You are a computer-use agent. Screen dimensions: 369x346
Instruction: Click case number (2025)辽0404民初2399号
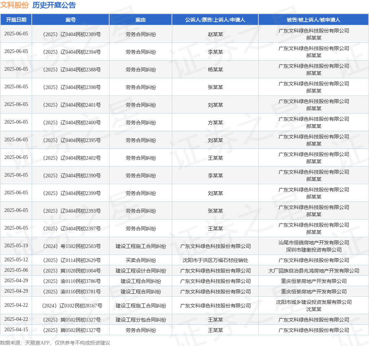point(72,193)
